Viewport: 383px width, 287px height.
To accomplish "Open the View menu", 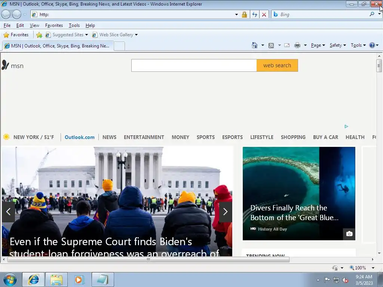I will [x=34, y=25].
